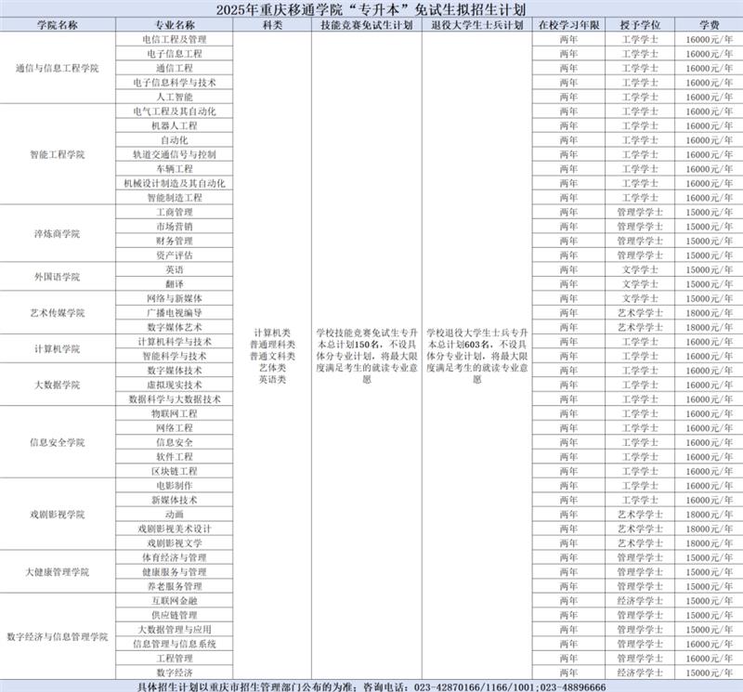Select the 授予学位 column header
743x692 pixels.
tap(640, 25)
